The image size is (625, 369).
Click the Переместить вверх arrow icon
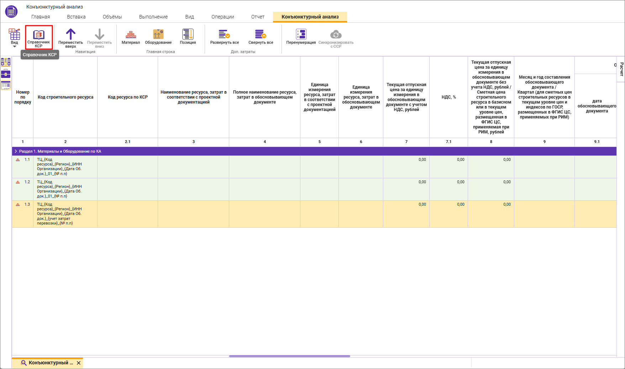70,35
